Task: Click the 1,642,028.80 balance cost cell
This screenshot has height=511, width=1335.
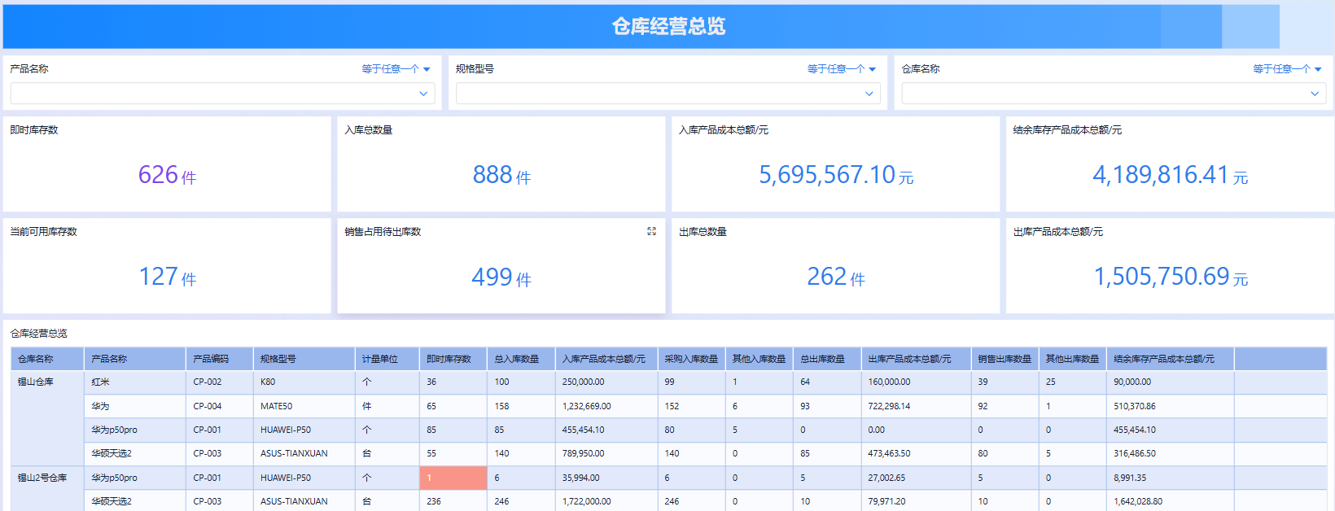Action: [x=1171, y=501]
